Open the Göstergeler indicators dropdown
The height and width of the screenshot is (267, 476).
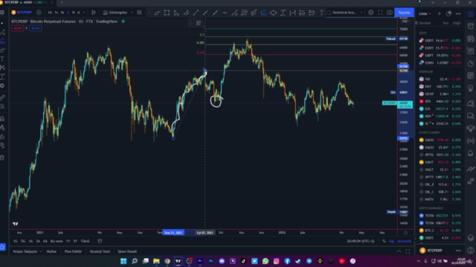pyautogui.click(x=118, y=13)
